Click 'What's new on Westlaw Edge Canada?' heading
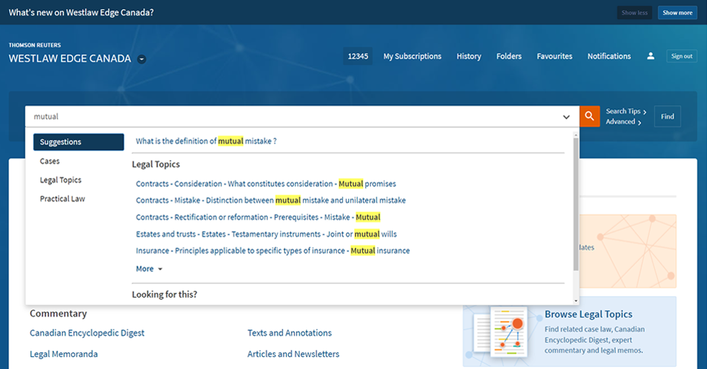The height and width of the screenshot is (369, 707). click(x=81, y=13)
